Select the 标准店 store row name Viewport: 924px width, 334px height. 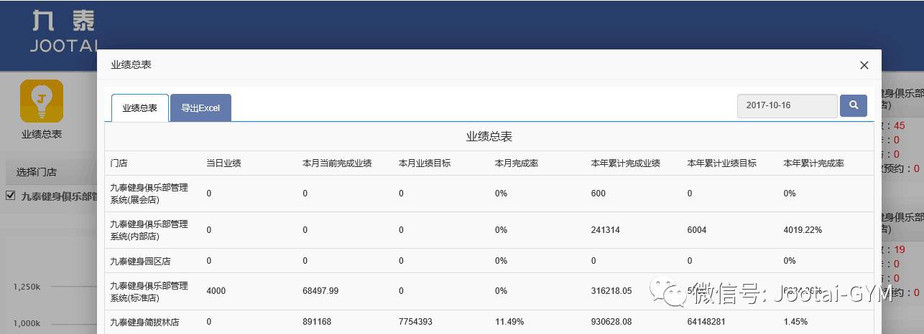tap(149, 292)
